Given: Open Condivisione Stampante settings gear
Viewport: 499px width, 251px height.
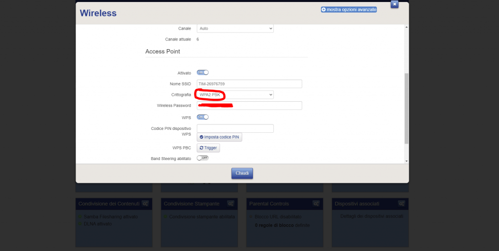Looking at the screenshot, I should click(x=231, y=203).
